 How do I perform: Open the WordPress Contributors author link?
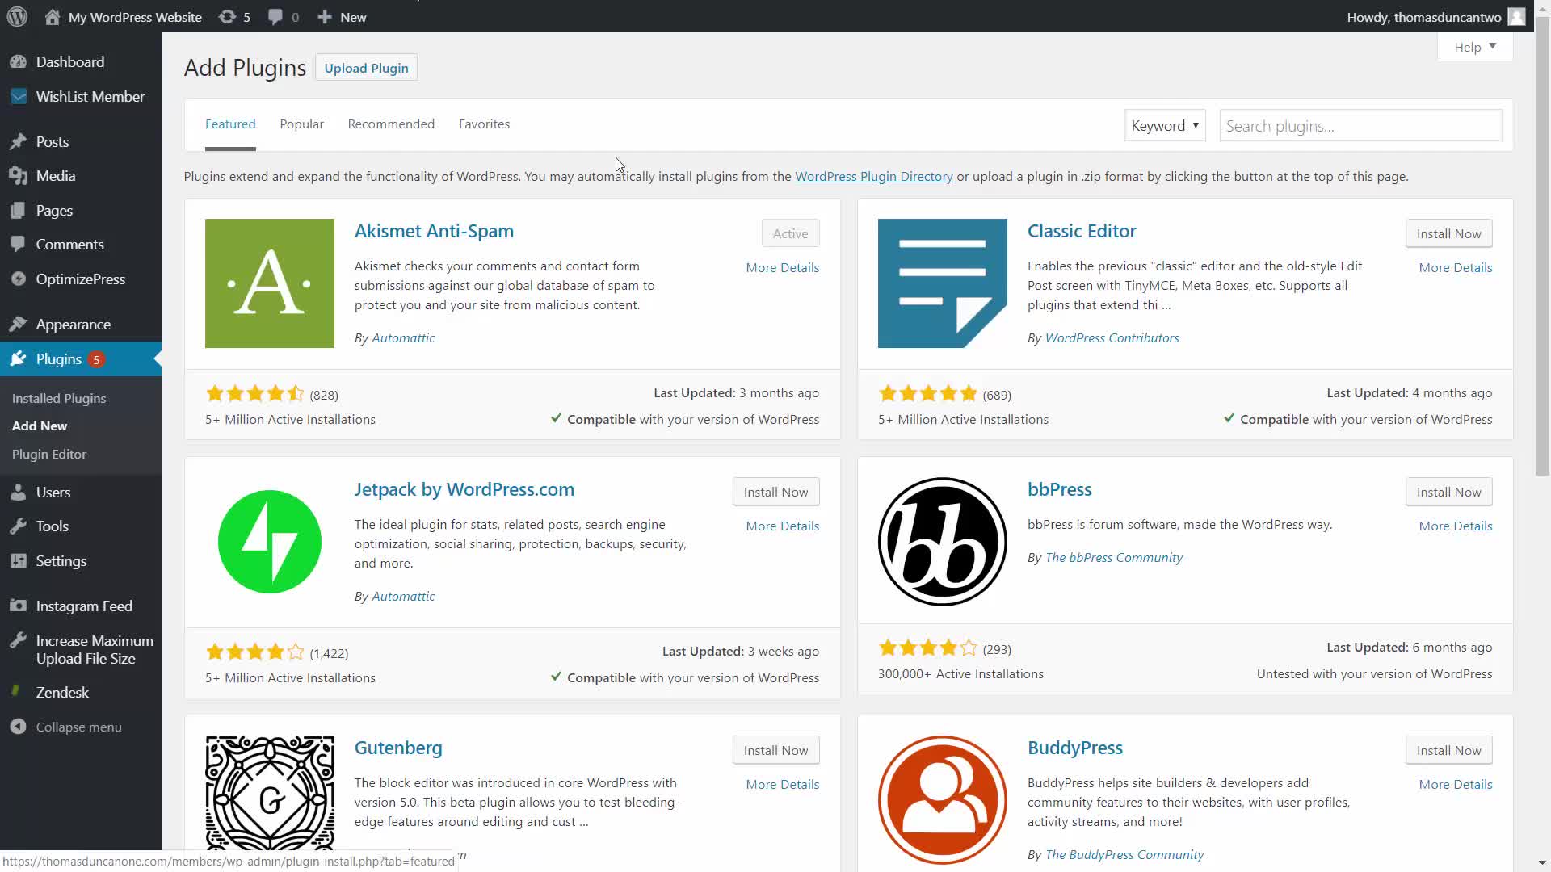tap(1112, 338)
